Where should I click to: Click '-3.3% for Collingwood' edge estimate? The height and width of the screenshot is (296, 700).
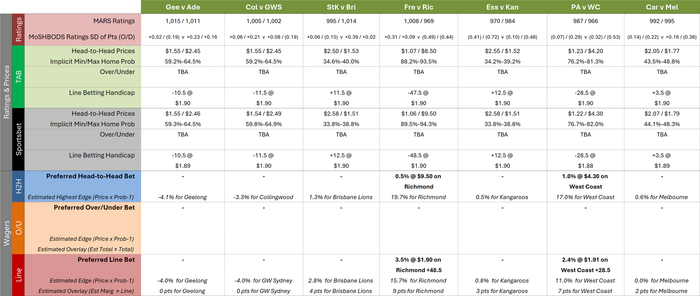click(263, 197)
